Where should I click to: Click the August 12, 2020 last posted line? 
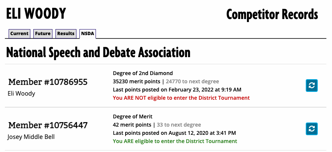(174, 133)
